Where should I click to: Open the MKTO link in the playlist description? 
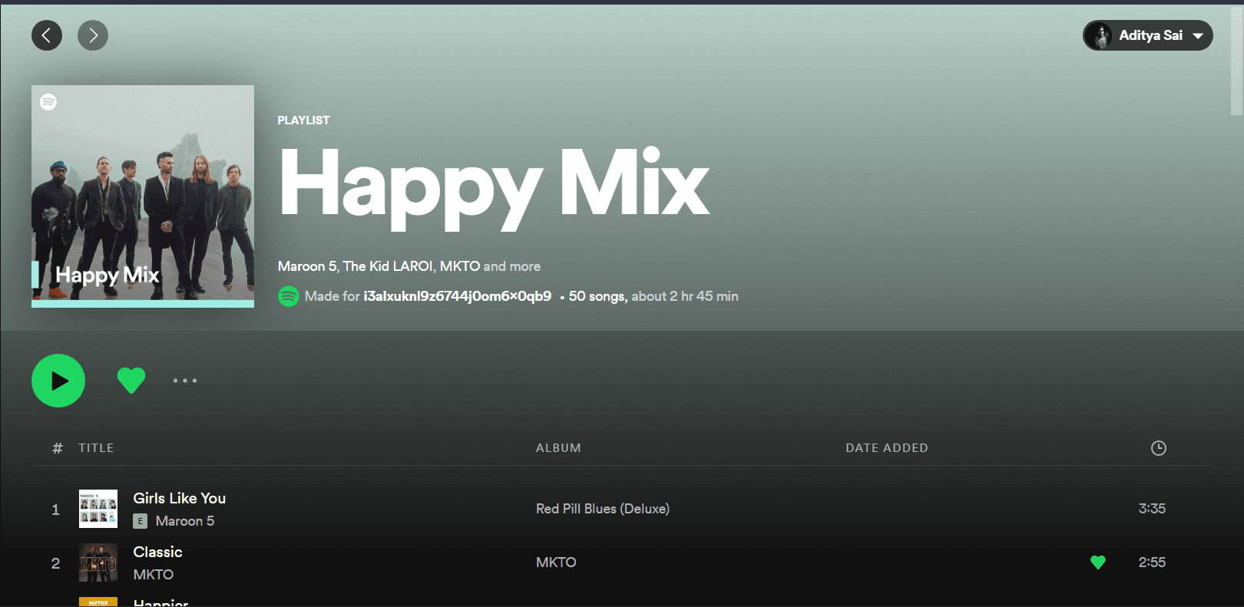coord(460,266)
